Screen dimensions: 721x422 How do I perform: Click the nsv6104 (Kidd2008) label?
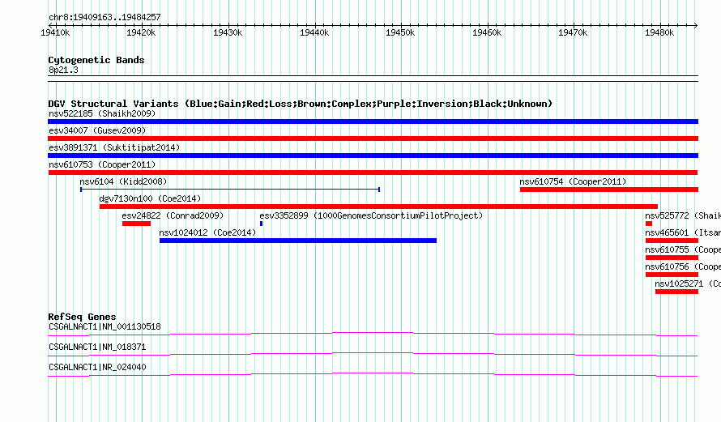(x=123, y=181)
